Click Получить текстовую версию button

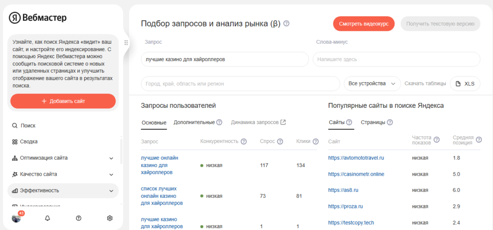click(x=440, y=24)
